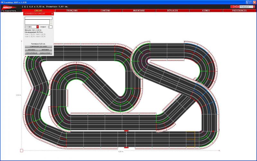Viewport: 257px width, 161px height.
Task: Close the Données du circuit panel
Action: click(52, 14)
